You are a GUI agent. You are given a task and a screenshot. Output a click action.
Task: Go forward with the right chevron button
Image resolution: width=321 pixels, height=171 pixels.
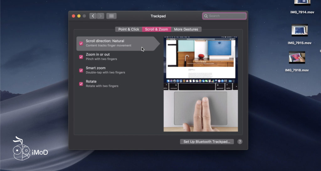(101, 16)
